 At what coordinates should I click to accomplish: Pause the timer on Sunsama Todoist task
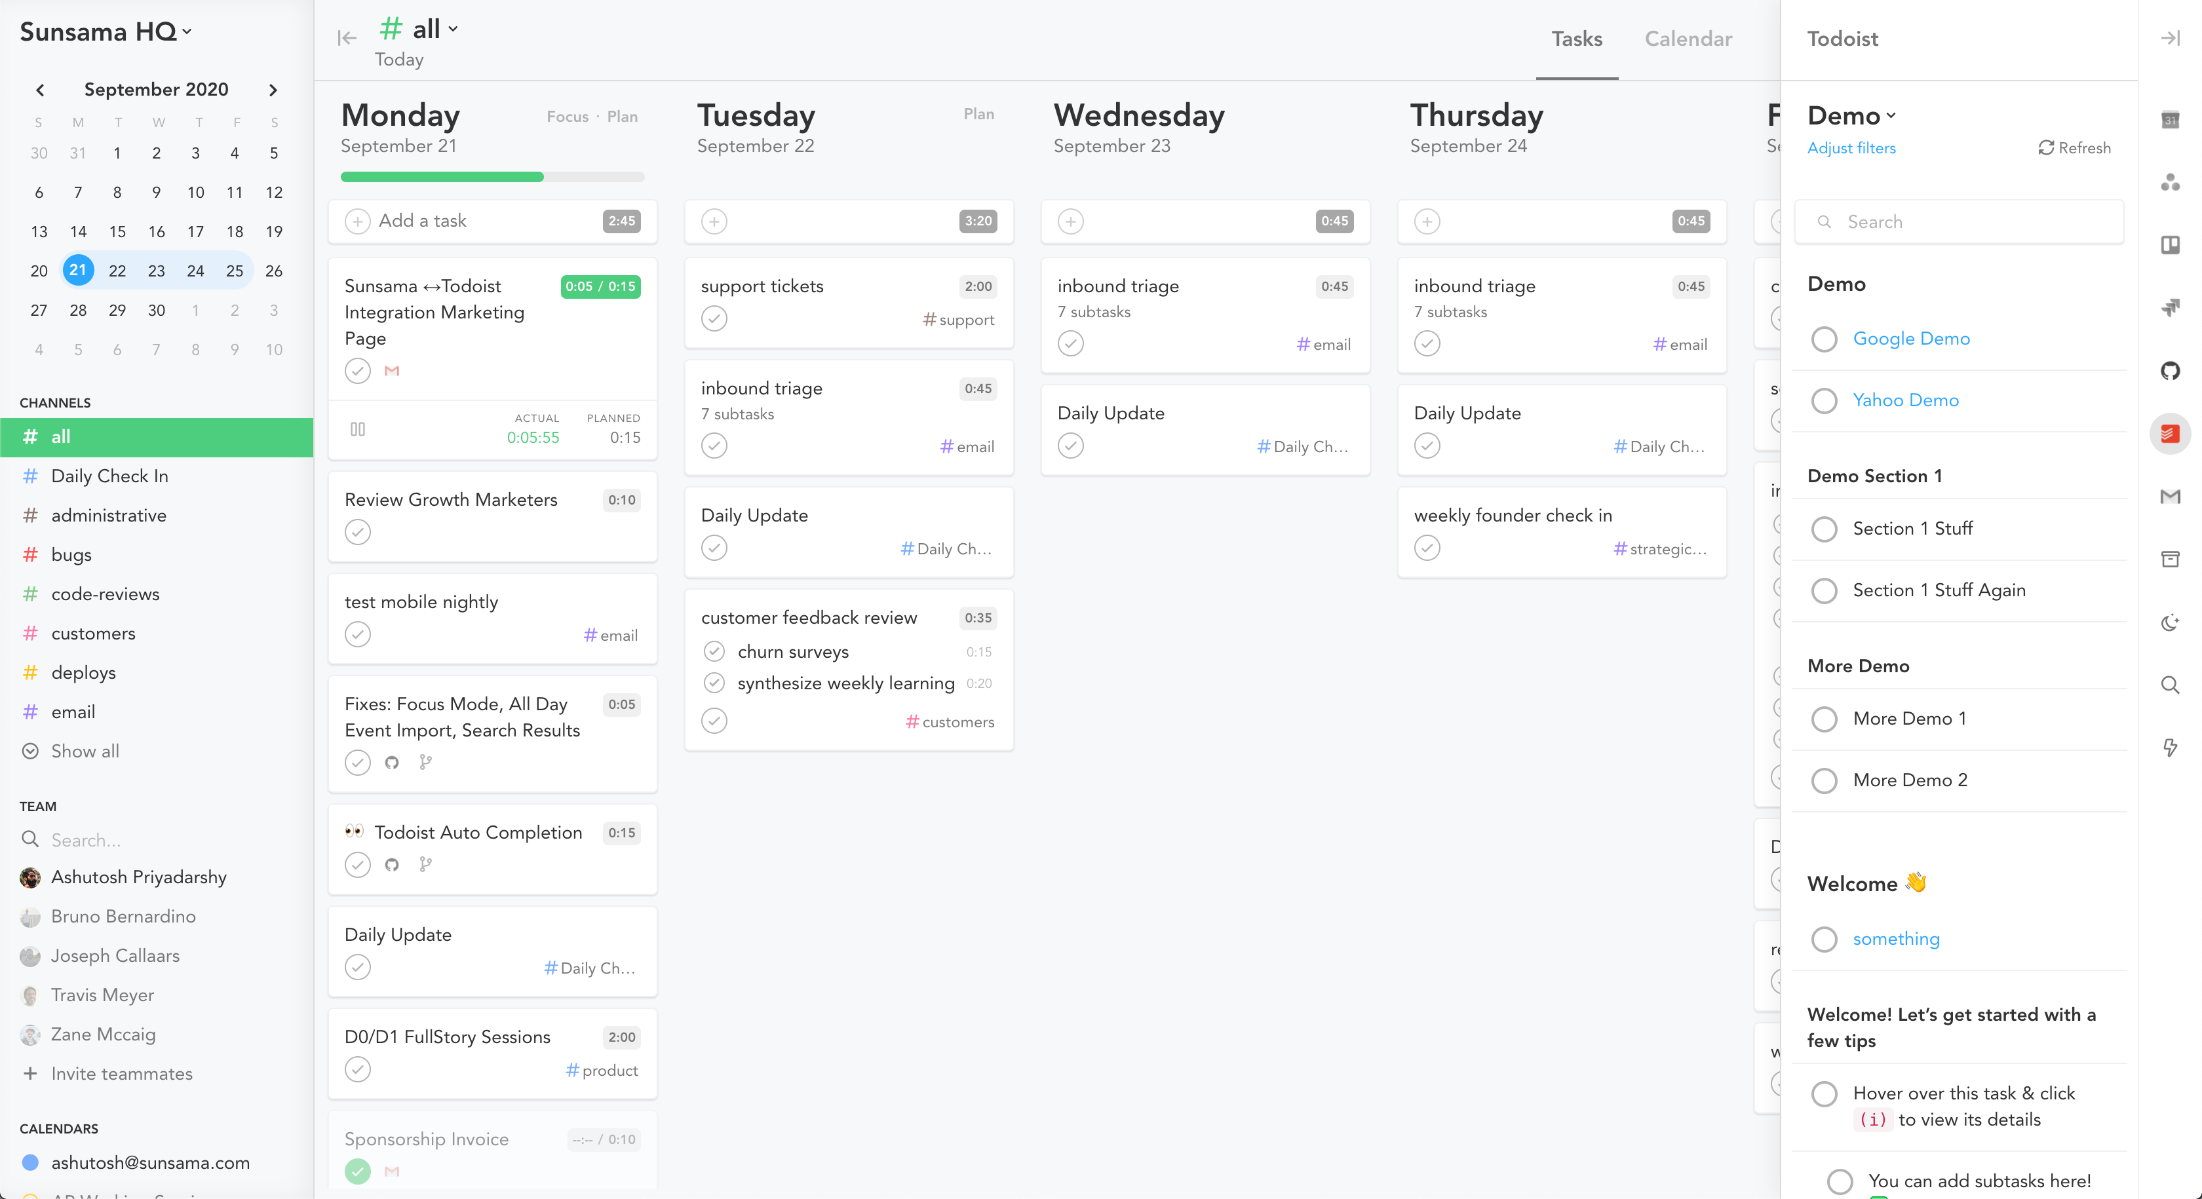[357, 429]
